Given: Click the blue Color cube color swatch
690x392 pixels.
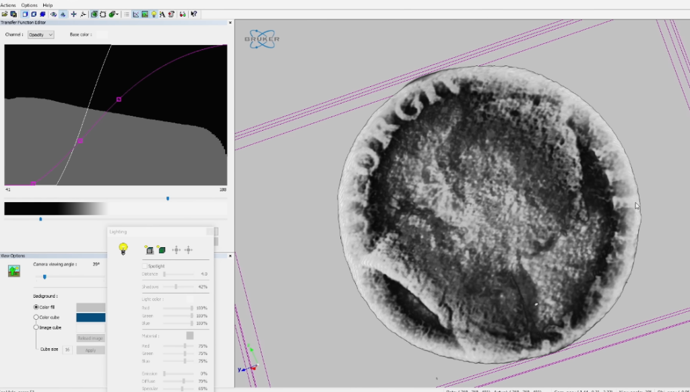Looking at the screenshot, I should coord(90,317).
